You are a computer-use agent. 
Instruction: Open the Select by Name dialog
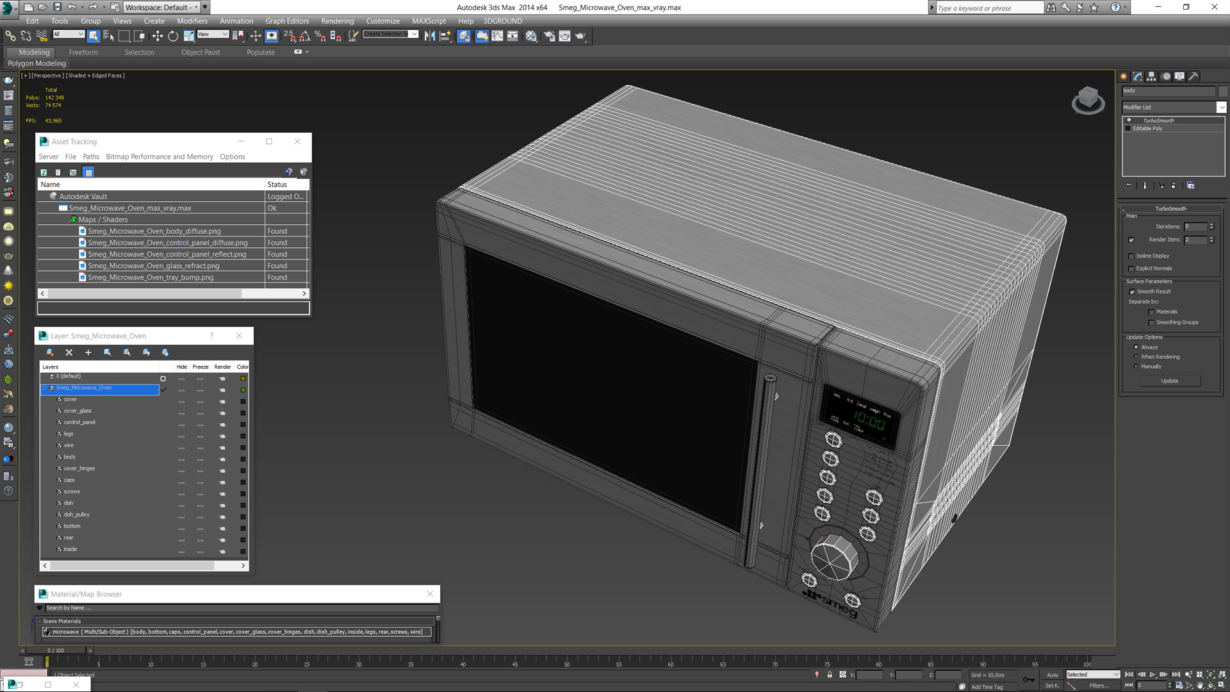(108, 36)
